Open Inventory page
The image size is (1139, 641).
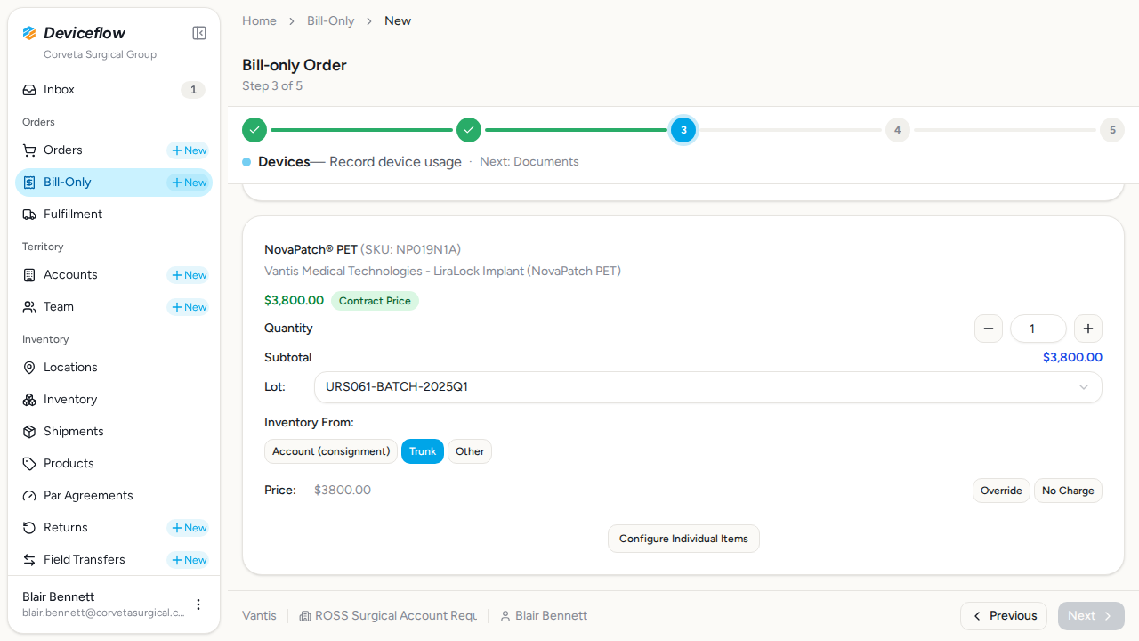[x=114, y=400]
